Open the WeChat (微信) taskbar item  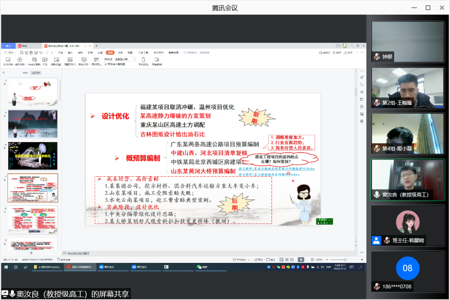coord(210,267)
